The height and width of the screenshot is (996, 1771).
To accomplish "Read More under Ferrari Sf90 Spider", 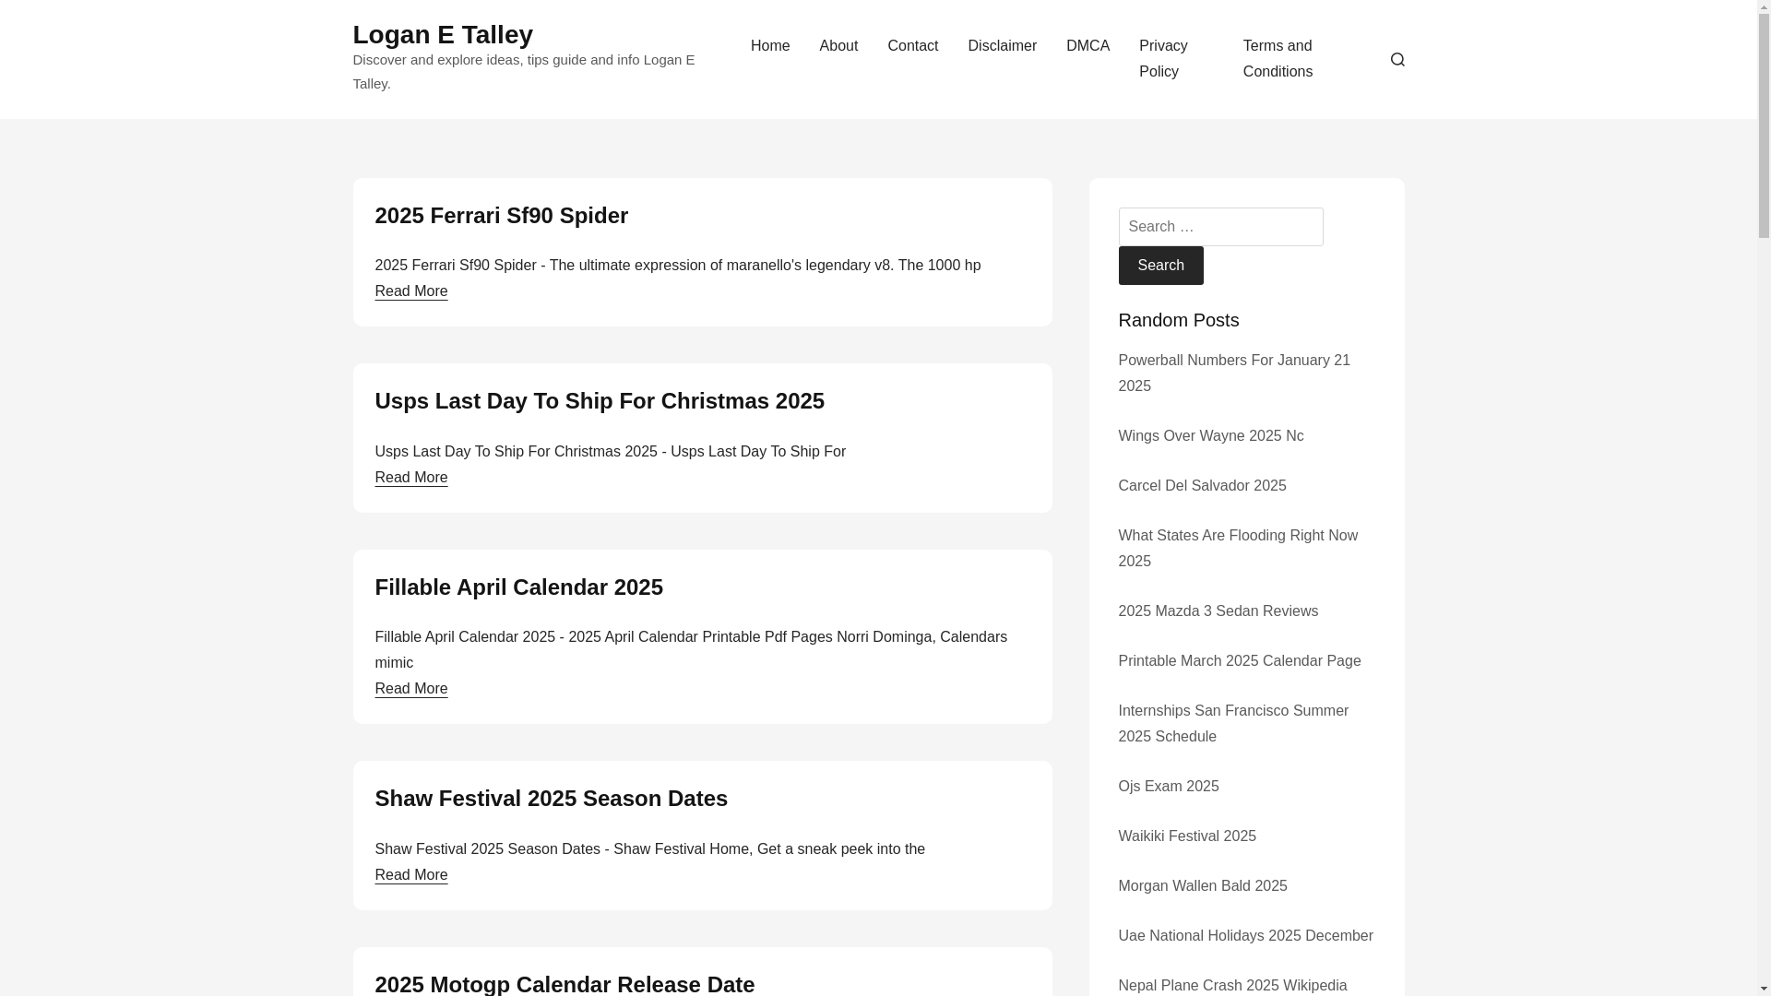I will pyautogui.click(x=410, y=291).
